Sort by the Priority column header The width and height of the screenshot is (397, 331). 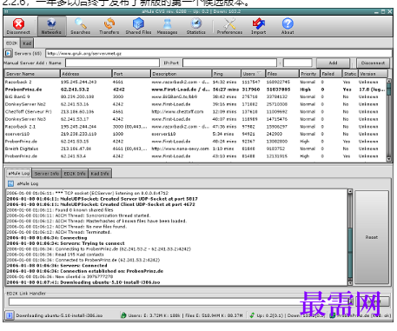[309, 74]
